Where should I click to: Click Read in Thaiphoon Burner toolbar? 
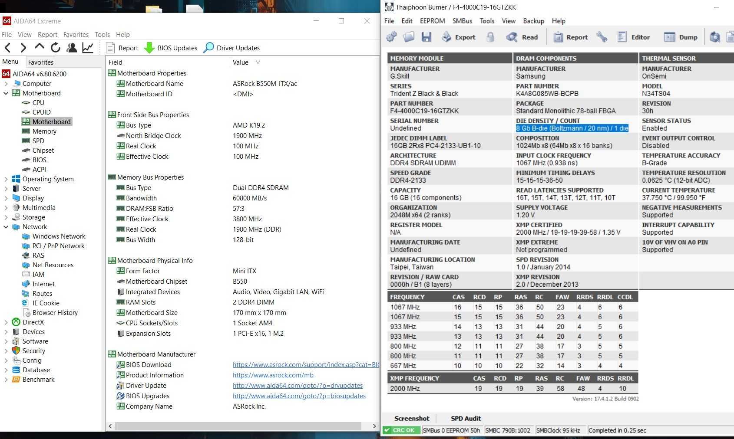tap(522, 37)
